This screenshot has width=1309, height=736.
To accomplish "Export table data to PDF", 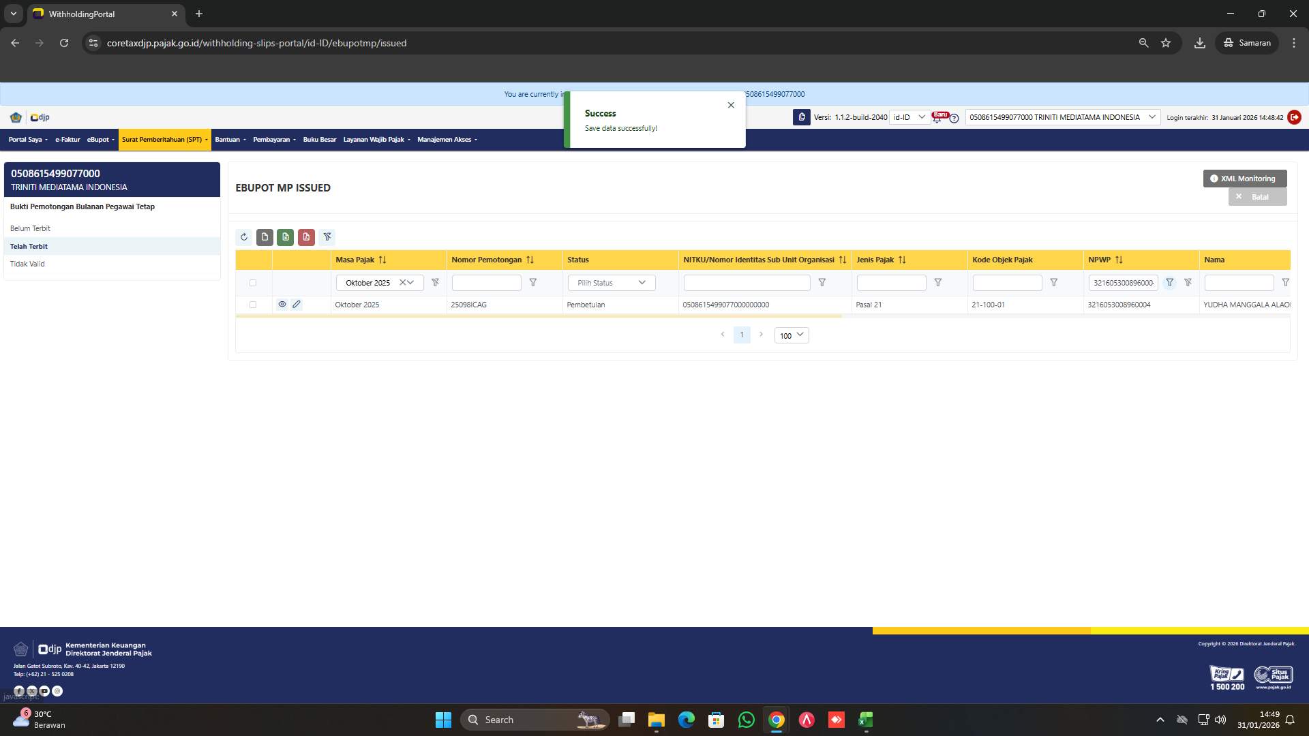I will click(x=306, y=236).
